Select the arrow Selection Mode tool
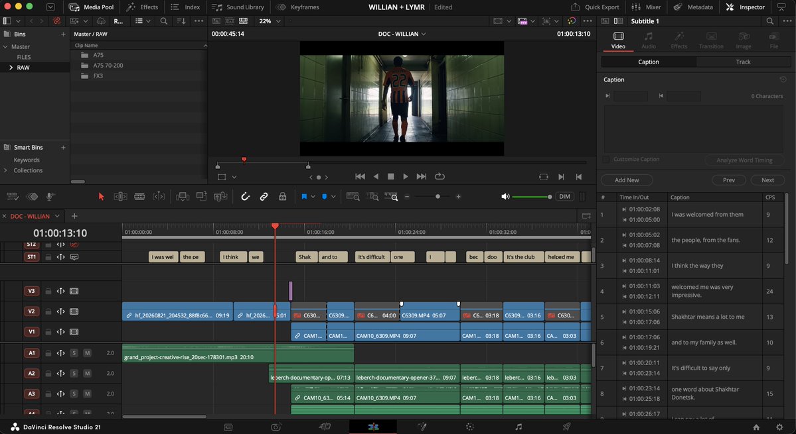Screen dimensions: 796x434 click(101, 197)
